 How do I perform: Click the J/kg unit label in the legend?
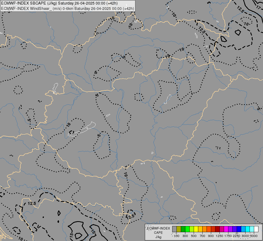158,237
